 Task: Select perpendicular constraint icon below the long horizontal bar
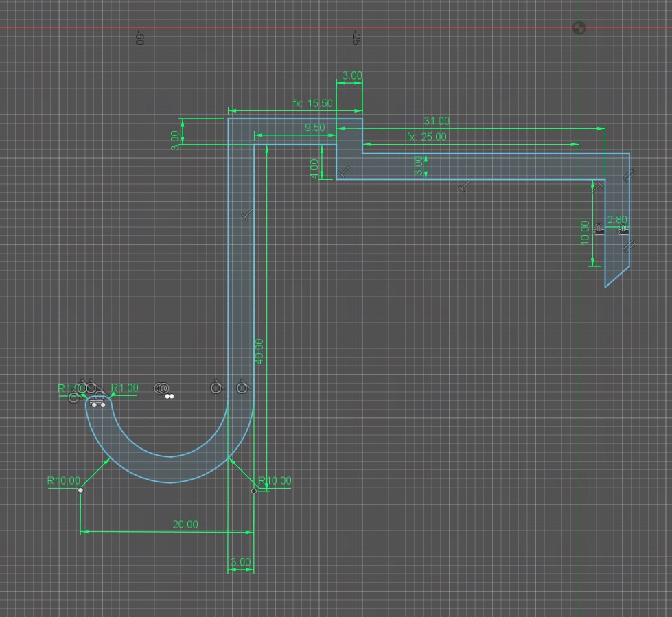click(x=464, y=187)
